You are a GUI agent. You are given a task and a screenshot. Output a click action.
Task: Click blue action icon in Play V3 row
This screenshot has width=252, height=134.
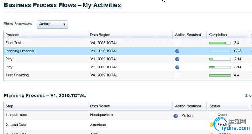pos(177,67)
